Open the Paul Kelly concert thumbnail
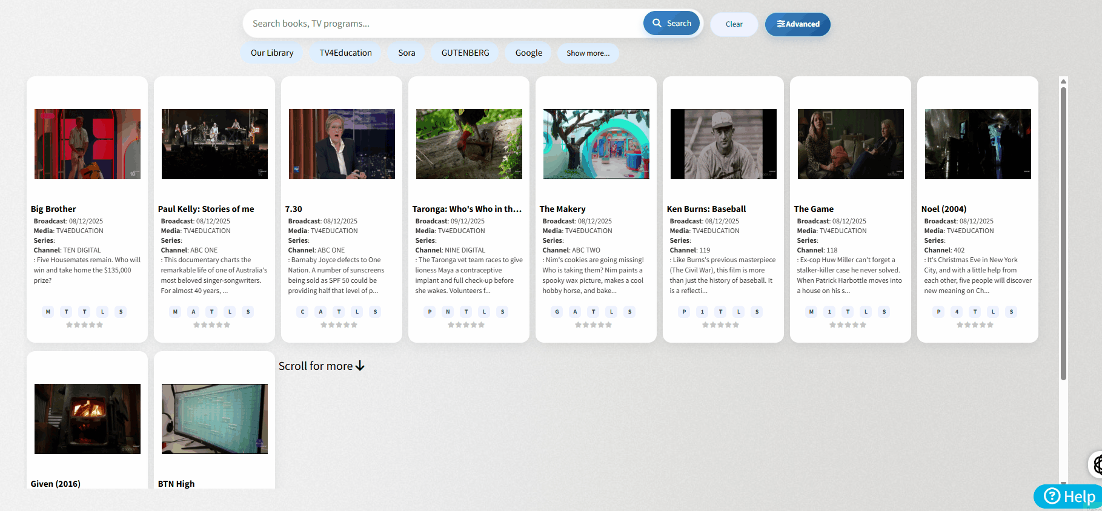The width and height of the screenshot is (1102, 511). point(214,144)
